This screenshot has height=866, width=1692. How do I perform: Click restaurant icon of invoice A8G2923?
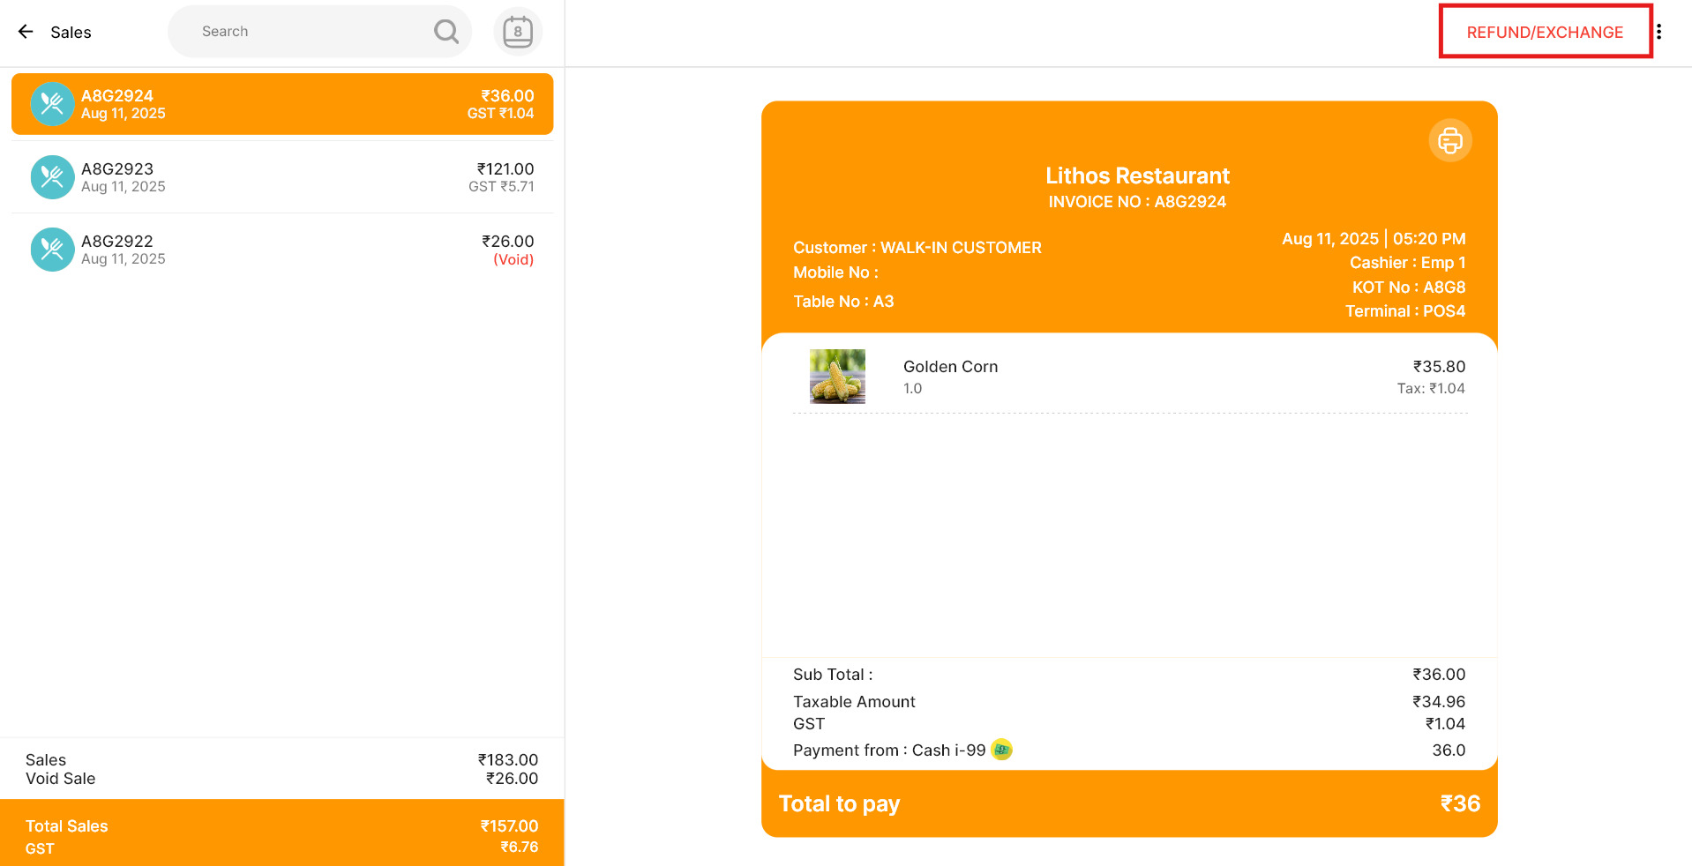tap(52, 177)
